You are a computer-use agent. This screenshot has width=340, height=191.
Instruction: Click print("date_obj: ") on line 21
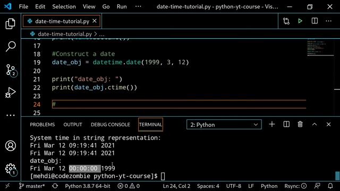coord(87,79)
